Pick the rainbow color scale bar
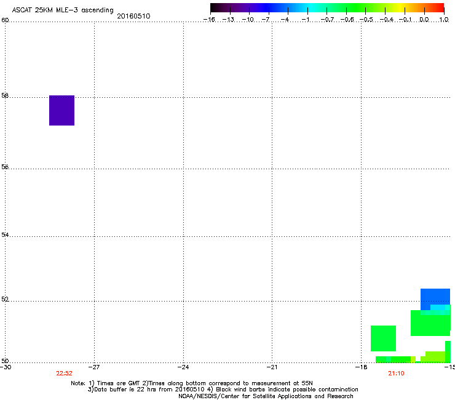The image size is (455, 400). 327,7
